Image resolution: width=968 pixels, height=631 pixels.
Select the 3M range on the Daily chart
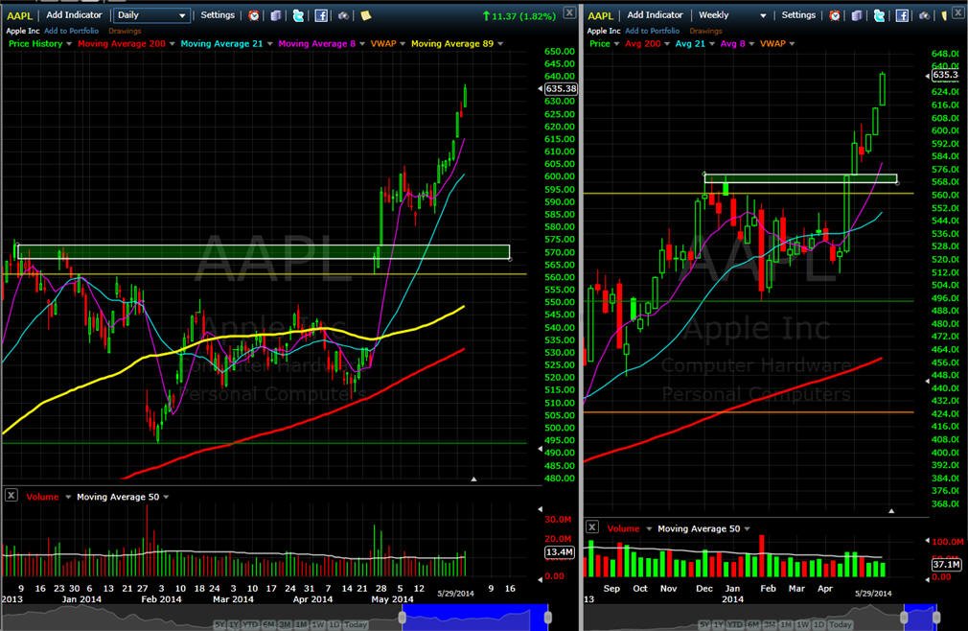[x=284, y=625]
